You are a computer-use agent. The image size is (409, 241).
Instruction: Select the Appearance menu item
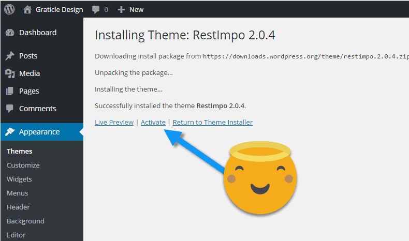[42, 132]
